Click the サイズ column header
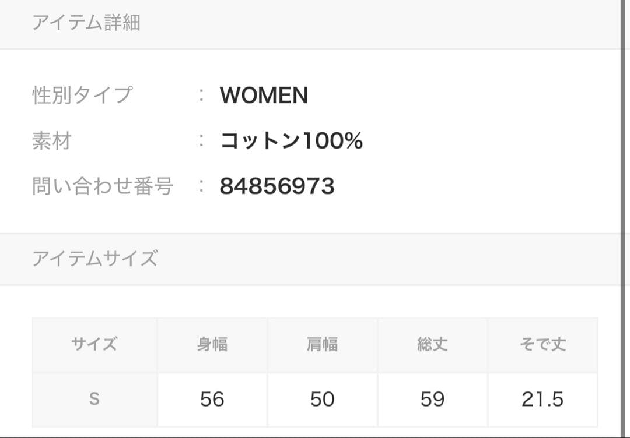Image resolution: width=630 pixels, height=438 pixels. (x=94, y=344)
